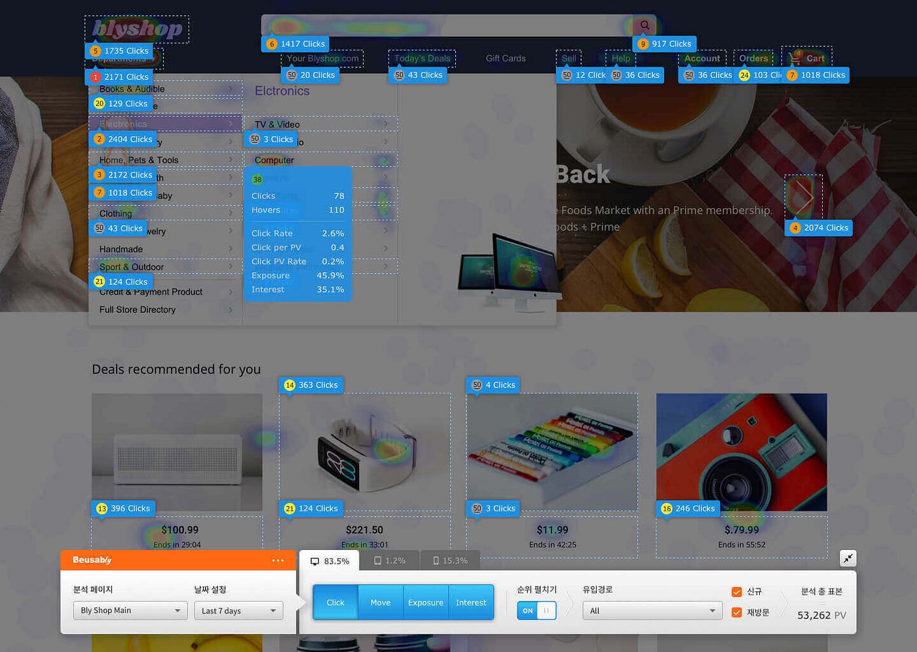Open the Gift Cards link
917x652 pixels.
pyautogui.click(x=506, y=58)
